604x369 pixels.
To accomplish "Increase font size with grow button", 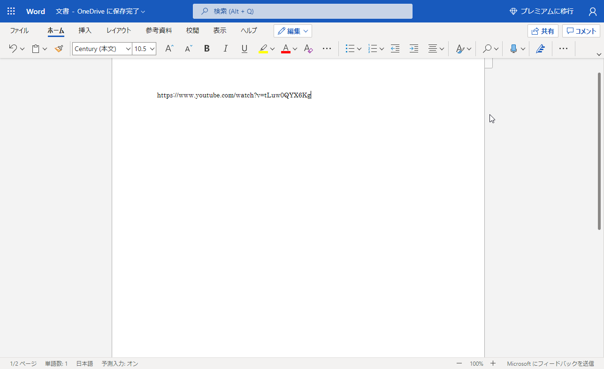I will click(169, 48).
